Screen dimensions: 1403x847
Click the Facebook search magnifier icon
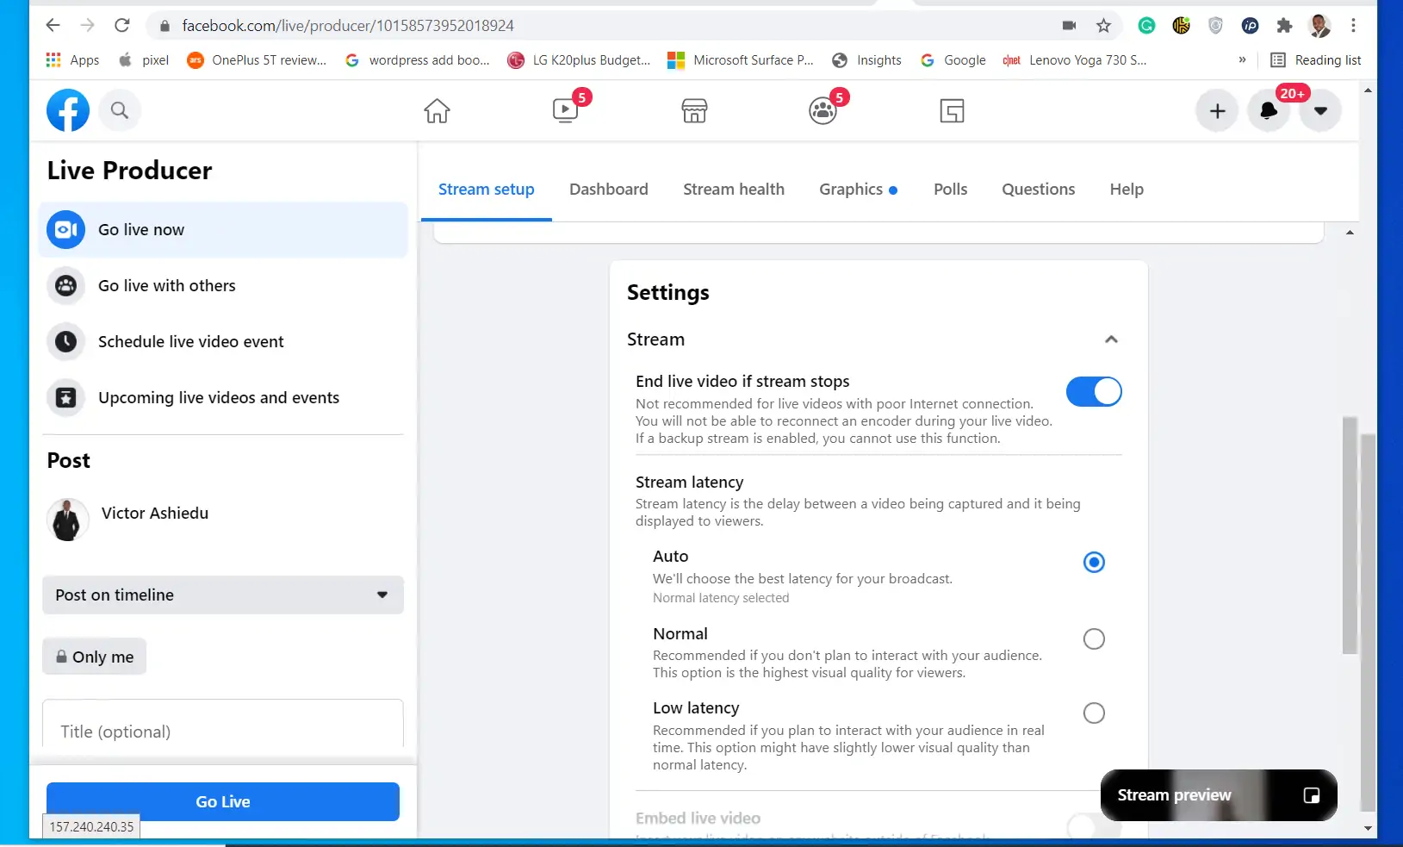point(120,110)
